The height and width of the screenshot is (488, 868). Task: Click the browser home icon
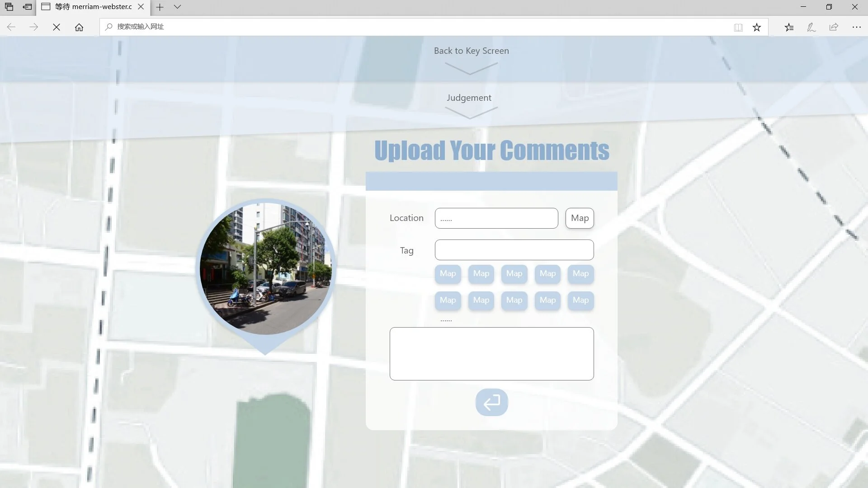(x=79, y=27)
